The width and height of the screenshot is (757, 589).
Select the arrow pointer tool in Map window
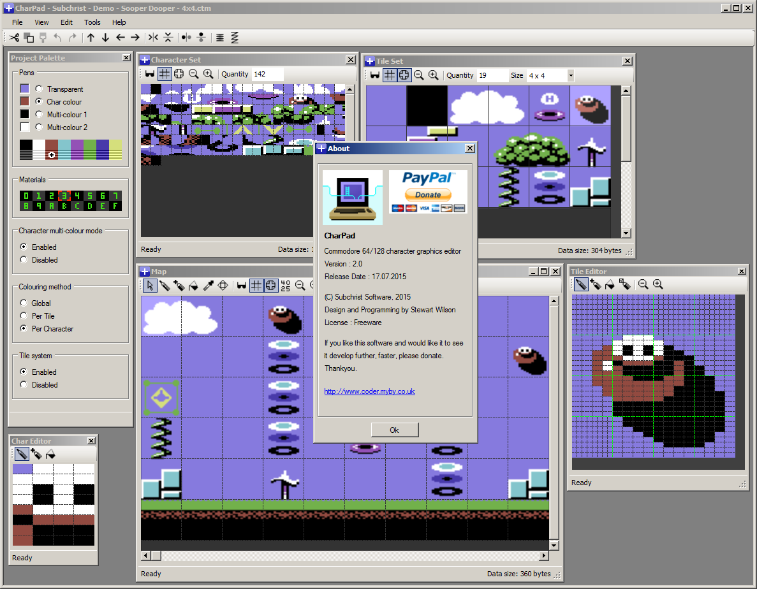(x=150, y=286)
